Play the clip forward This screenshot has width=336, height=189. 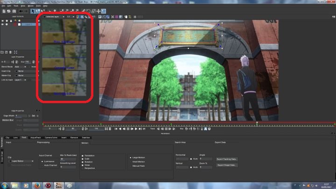click(x=136, y=129)
